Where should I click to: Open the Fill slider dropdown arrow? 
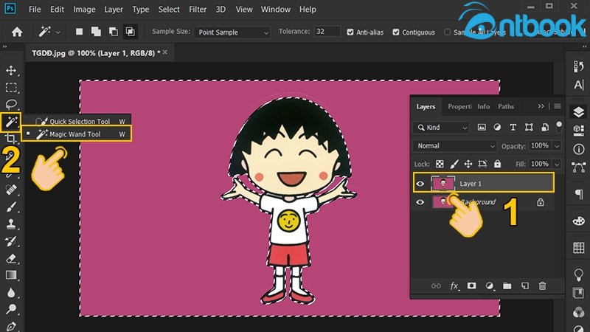point(557,164)
